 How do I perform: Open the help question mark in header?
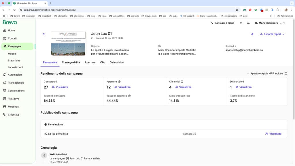tap(241, 23)
